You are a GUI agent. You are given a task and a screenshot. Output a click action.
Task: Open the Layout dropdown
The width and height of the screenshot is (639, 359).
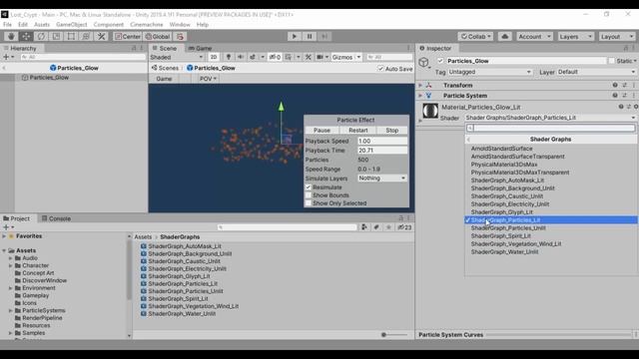tap(617, 36)
